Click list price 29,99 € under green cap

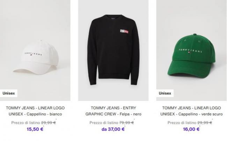pyautogui.click(x=205, y=123)
